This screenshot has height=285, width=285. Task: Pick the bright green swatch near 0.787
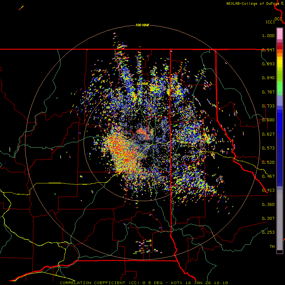pyautogui.click(x=280, y=88)
